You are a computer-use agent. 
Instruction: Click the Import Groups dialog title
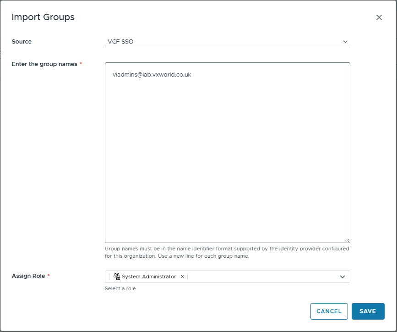click(43, 17)
